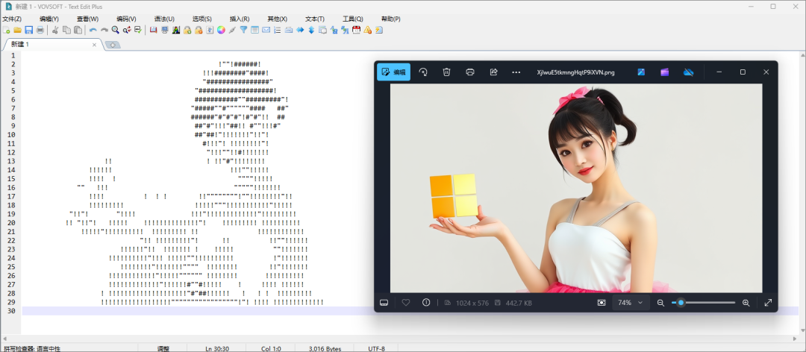Click the calendar date icon in toolbar
Screen dimensions: 806x352
tap(356, 30)
